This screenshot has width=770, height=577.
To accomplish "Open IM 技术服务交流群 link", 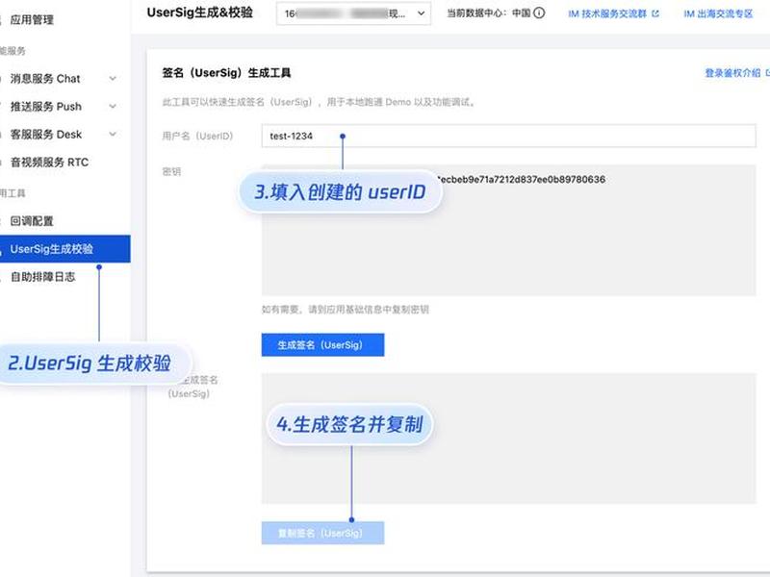I will [x=607, y=13].
